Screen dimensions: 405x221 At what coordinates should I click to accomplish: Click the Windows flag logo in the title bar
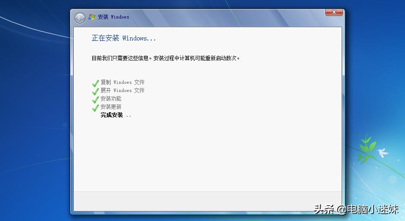point(92,17)
